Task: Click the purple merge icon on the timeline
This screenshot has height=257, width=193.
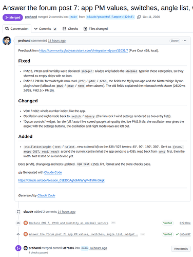Action: (18, 248)
